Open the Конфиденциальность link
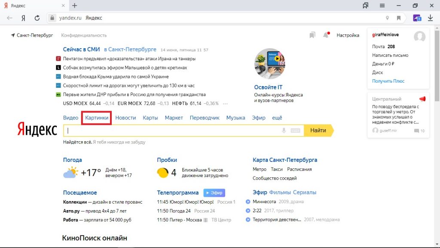Screen dimensions: 440x248 click(x=84, y=35)
